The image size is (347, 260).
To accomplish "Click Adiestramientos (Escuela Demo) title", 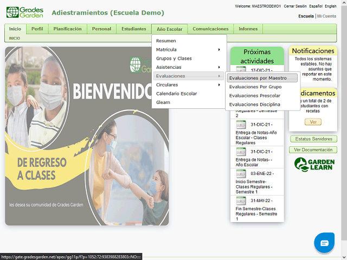I will tap(108, 12).
